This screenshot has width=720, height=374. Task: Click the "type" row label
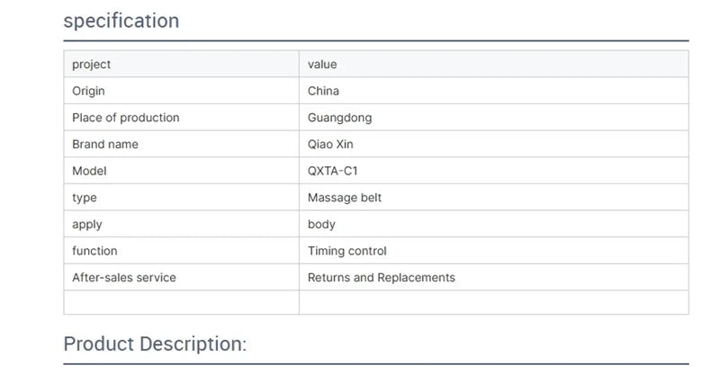click(x=85, y=198)
